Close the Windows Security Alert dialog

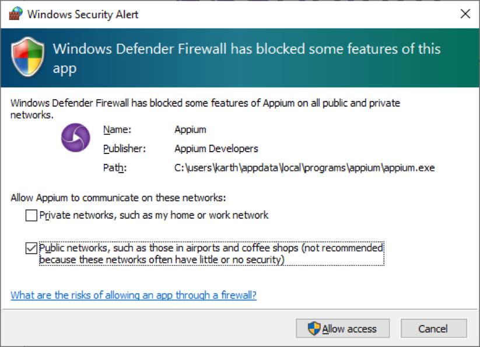click(x=465, y=14)
